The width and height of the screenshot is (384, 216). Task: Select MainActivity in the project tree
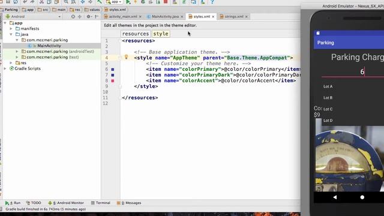coord(49,46)
